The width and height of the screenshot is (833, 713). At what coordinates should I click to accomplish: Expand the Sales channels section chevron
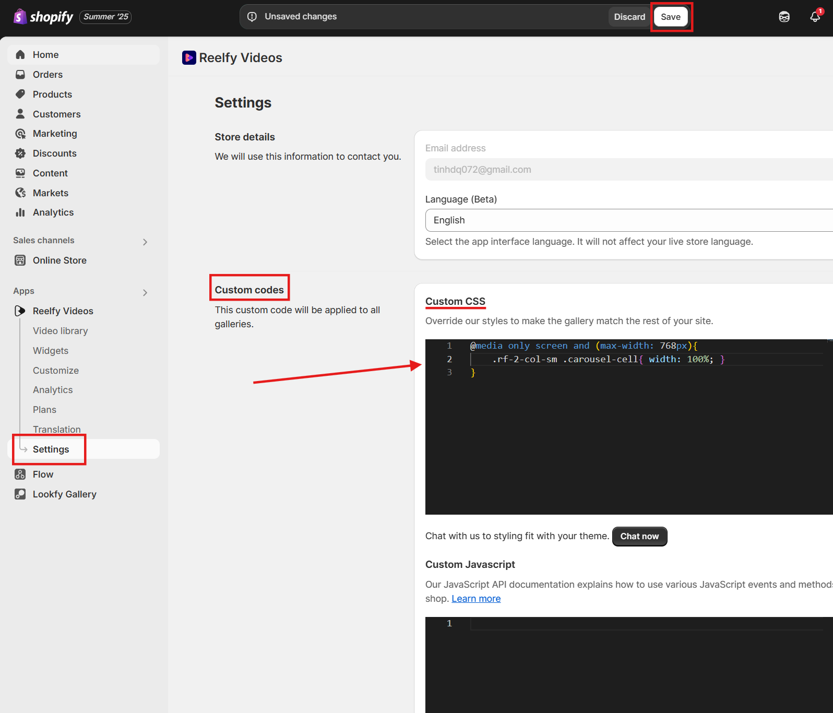(145, 242)
